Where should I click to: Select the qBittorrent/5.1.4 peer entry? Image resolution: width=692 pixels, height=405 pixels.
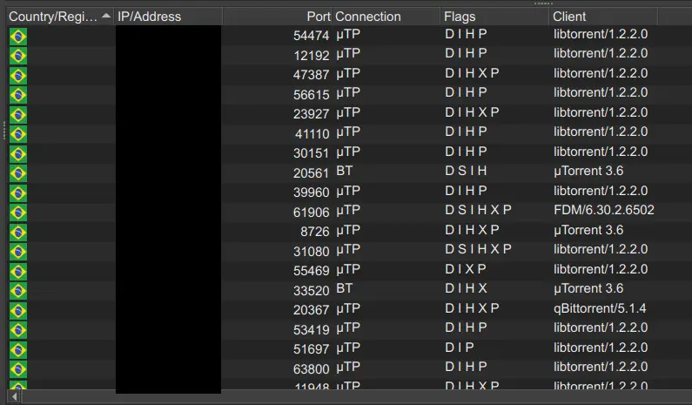pos(601,309)
